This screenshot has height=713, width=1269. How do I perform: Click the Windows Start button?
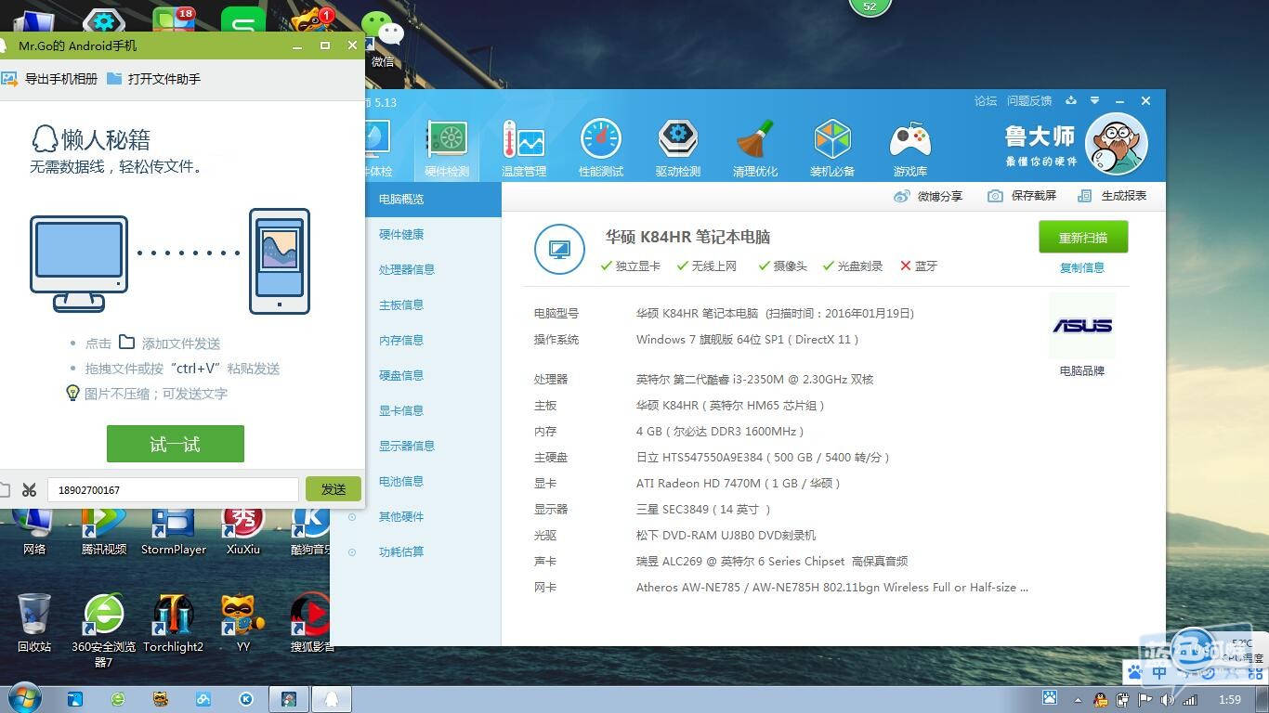(23, 699)
